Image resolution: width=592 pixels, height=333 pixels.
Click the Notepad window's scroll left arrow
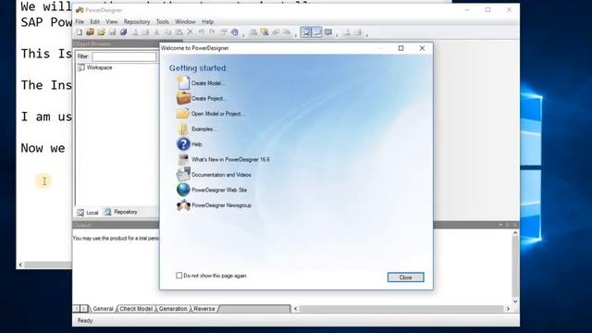point(20,265)
